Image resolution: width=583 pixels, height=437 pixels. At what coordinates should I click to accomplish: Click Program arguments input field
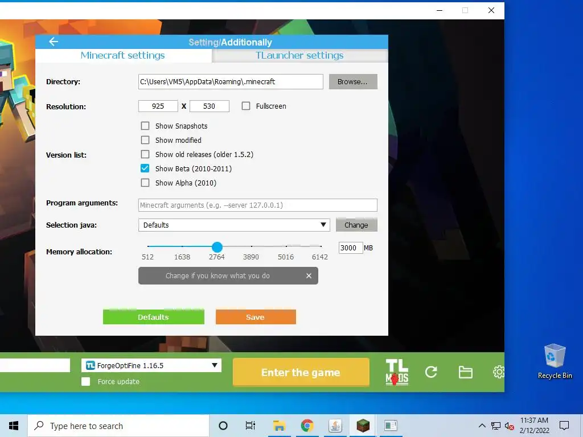click(258, 205)
